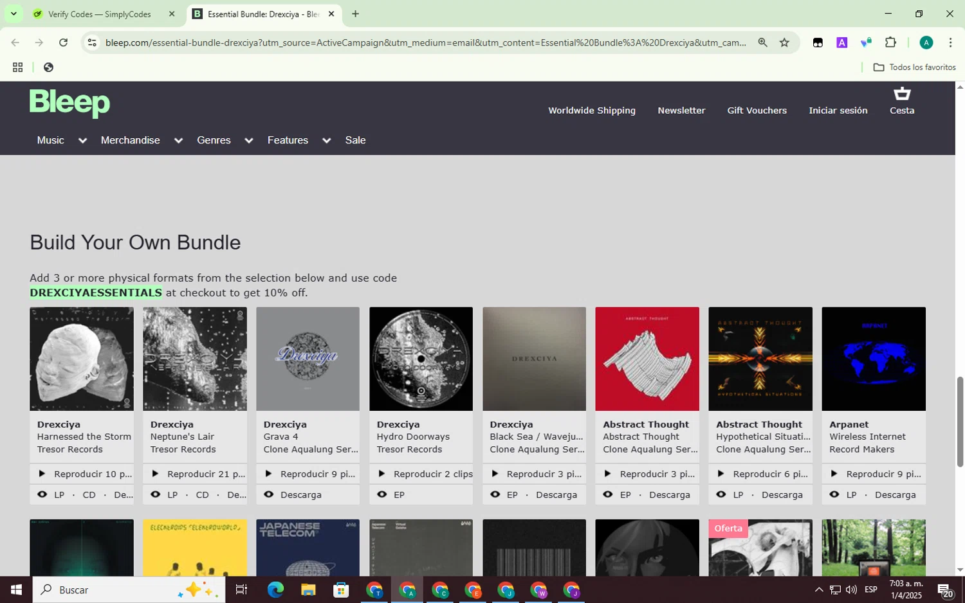Screen dimensions: 965x603
Task: Open Microsoft Store from the taskbar
Action: [341, 589]
